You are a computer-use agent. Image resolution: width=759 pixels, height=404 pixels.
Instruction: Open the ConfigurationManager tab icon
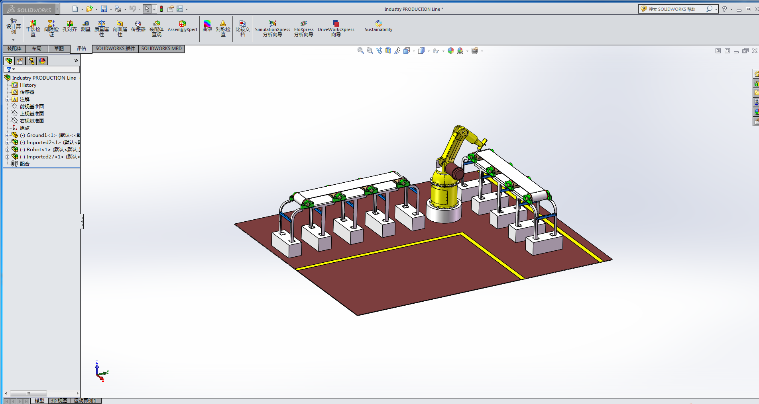(31, 61)
